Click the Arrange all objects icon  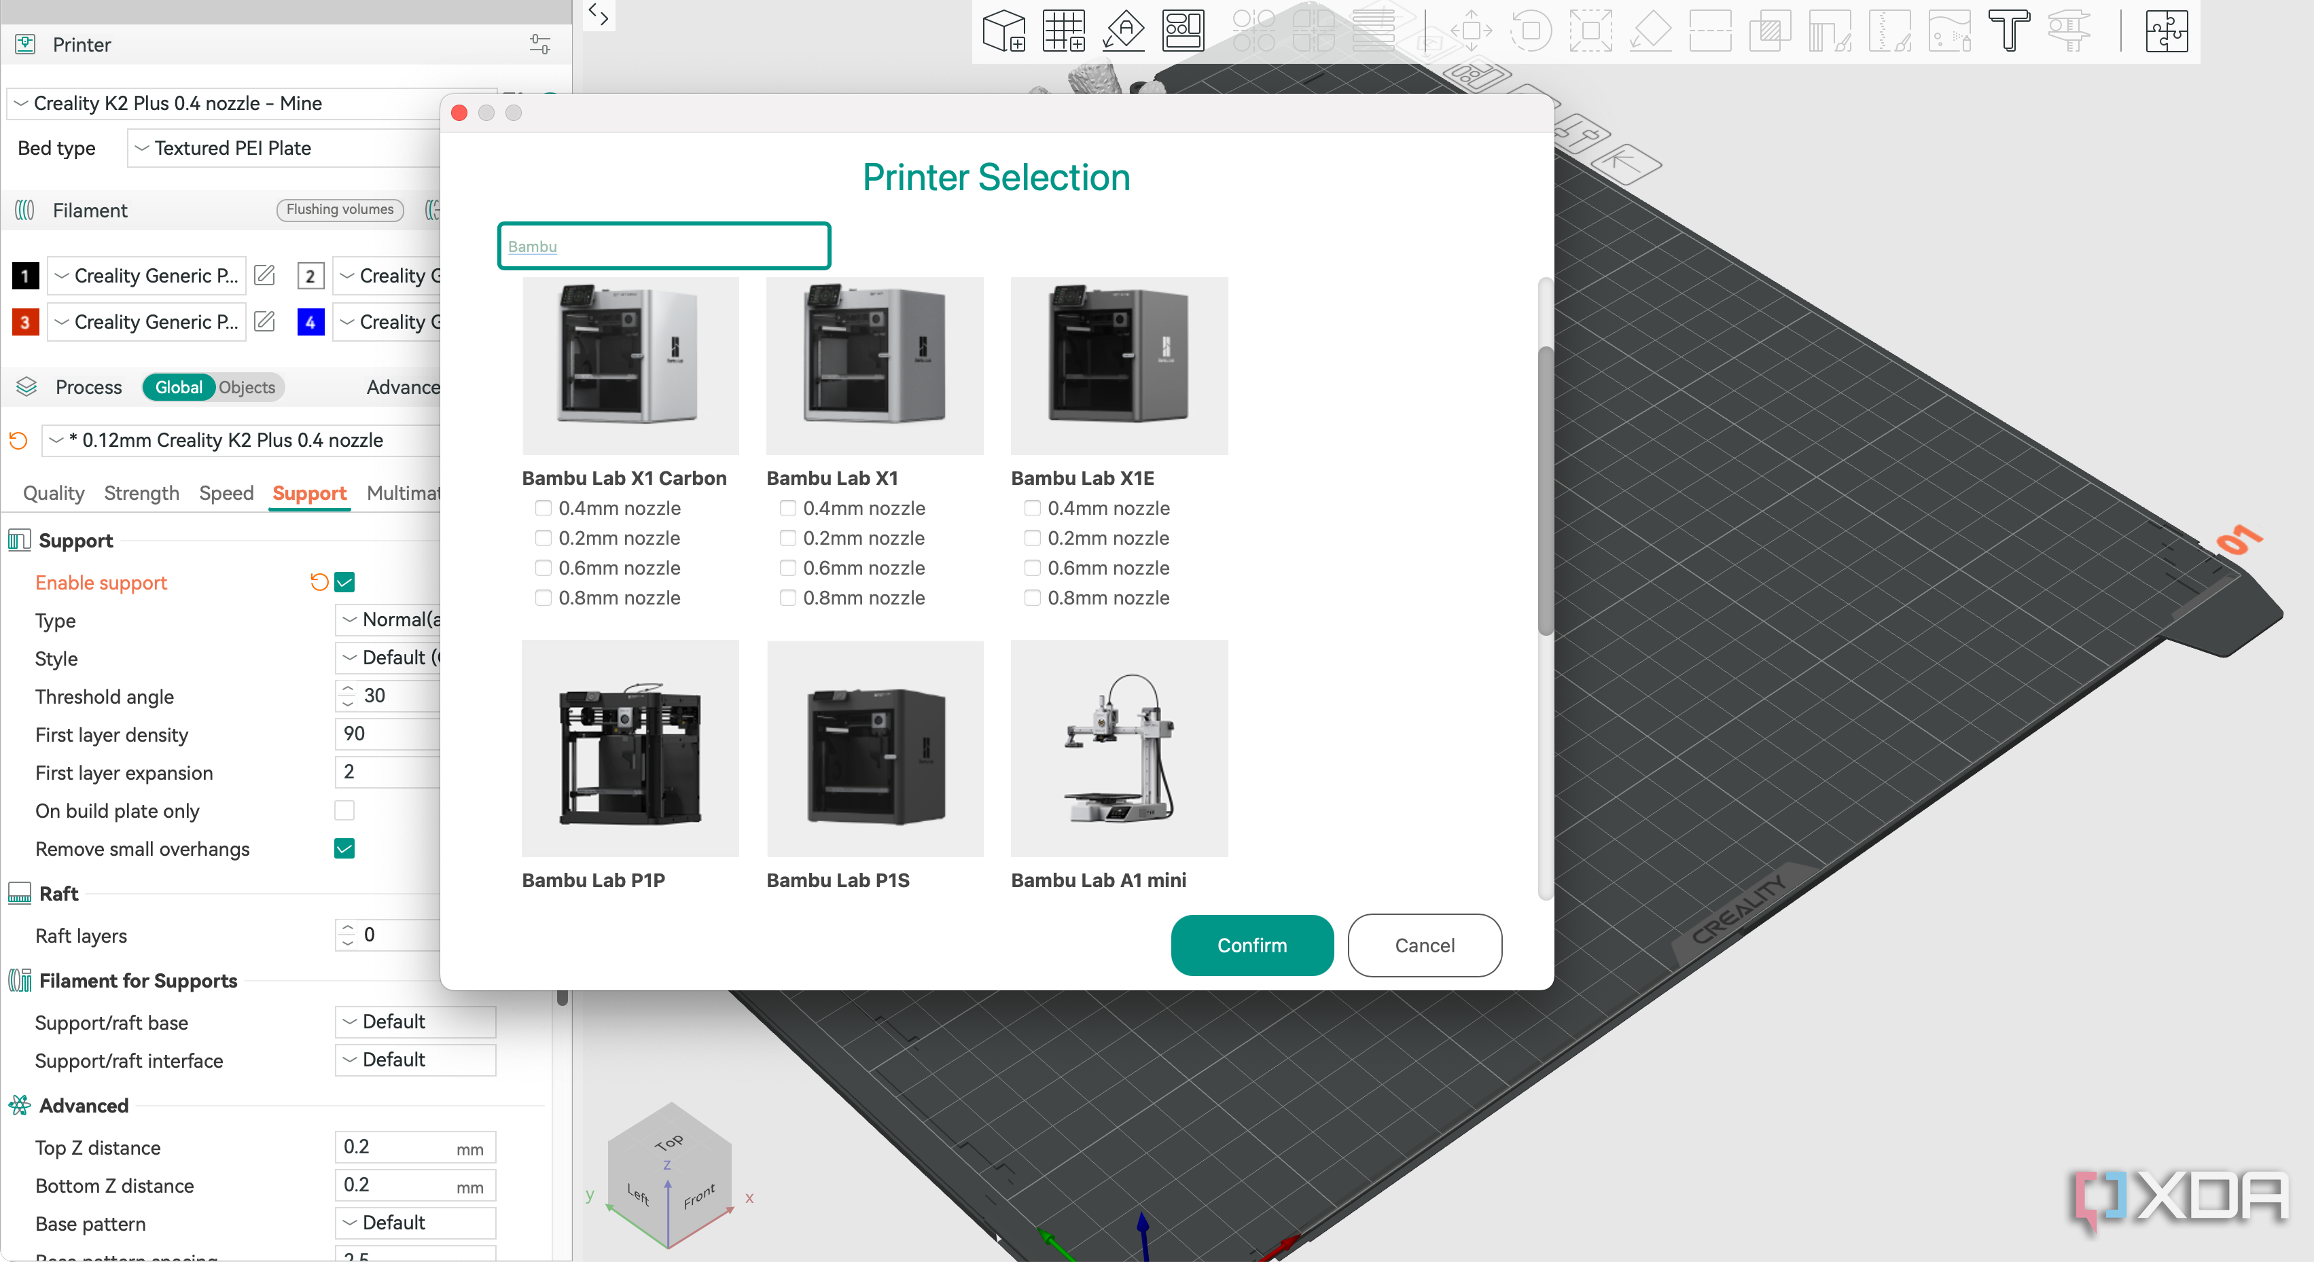[x=1183, y=31]
